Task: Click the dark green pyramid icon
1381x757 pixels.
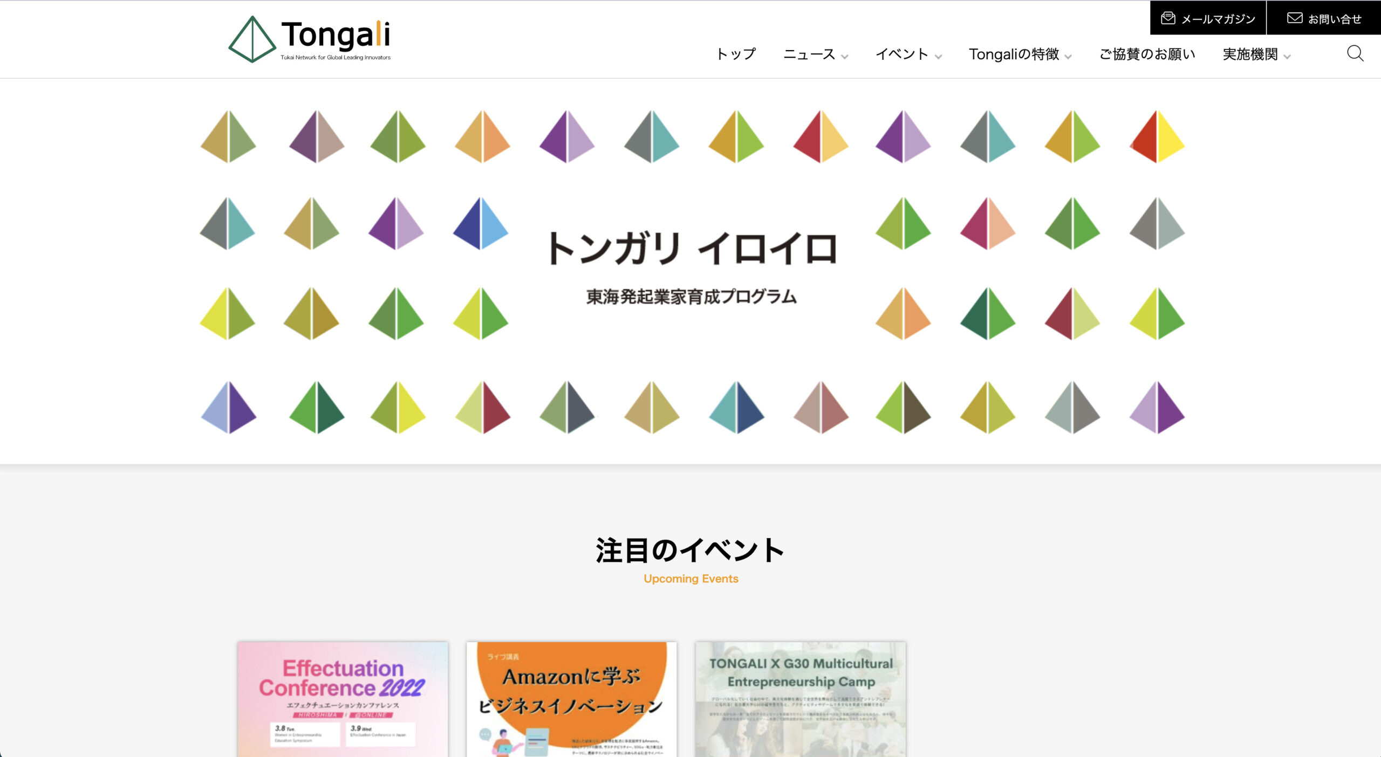Action: click(988, 313)
